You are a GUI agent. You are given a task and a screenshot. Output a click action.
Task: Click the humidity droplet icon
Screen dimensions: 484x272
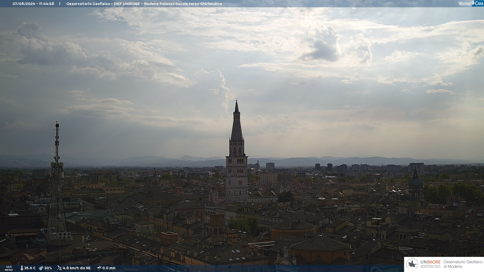click(x=41, y=268)
